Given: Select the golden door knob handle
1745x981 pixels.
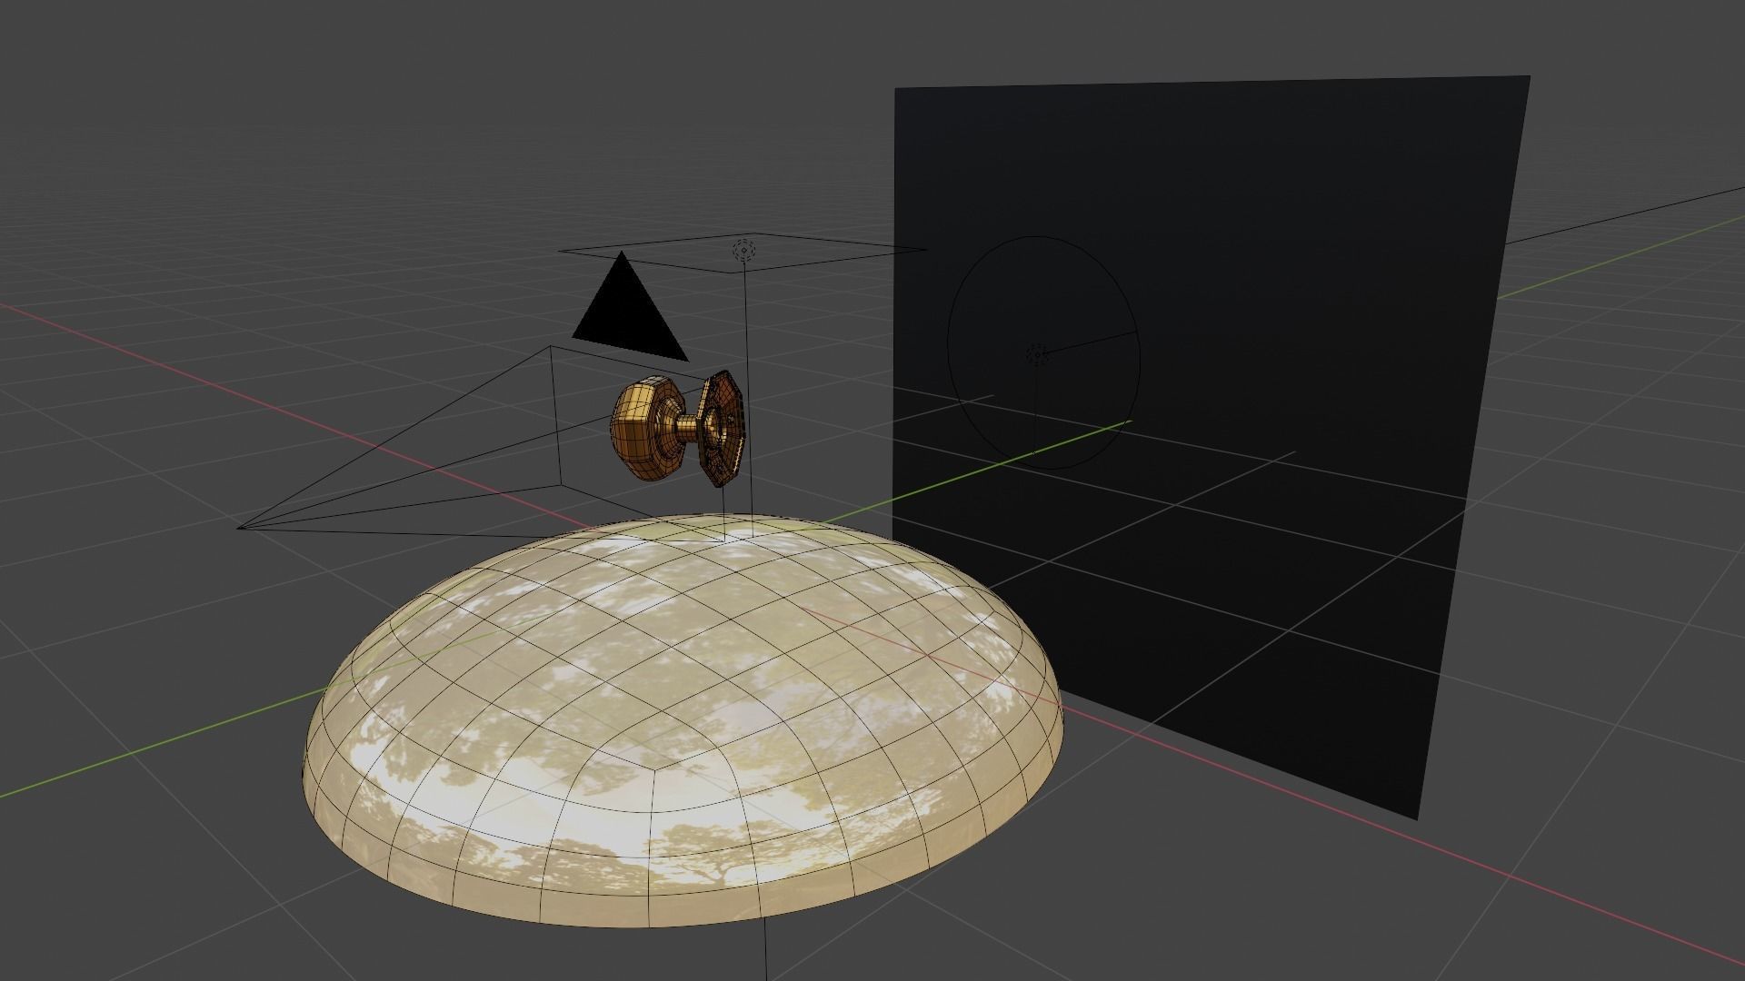Looking at the screenshot, I should 647,429.
